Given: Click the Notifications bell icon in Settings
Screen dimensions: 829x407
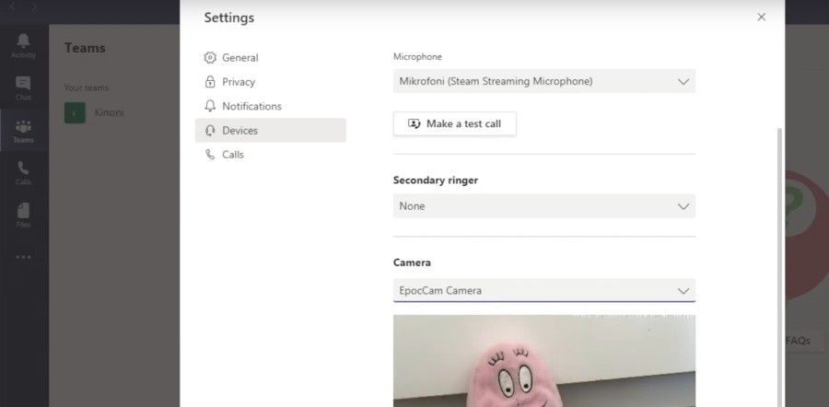Looking at the screenshot, I should tap(210, 106).
